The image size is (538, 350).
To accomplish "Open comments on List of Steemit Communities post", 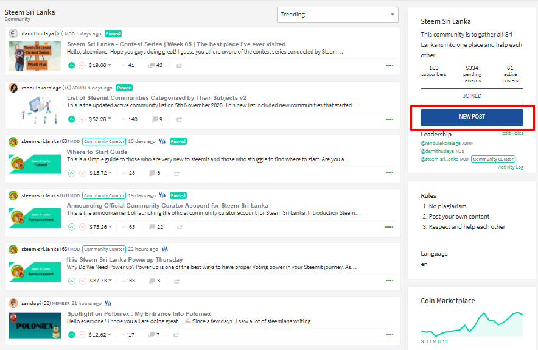I will [157, 119].
